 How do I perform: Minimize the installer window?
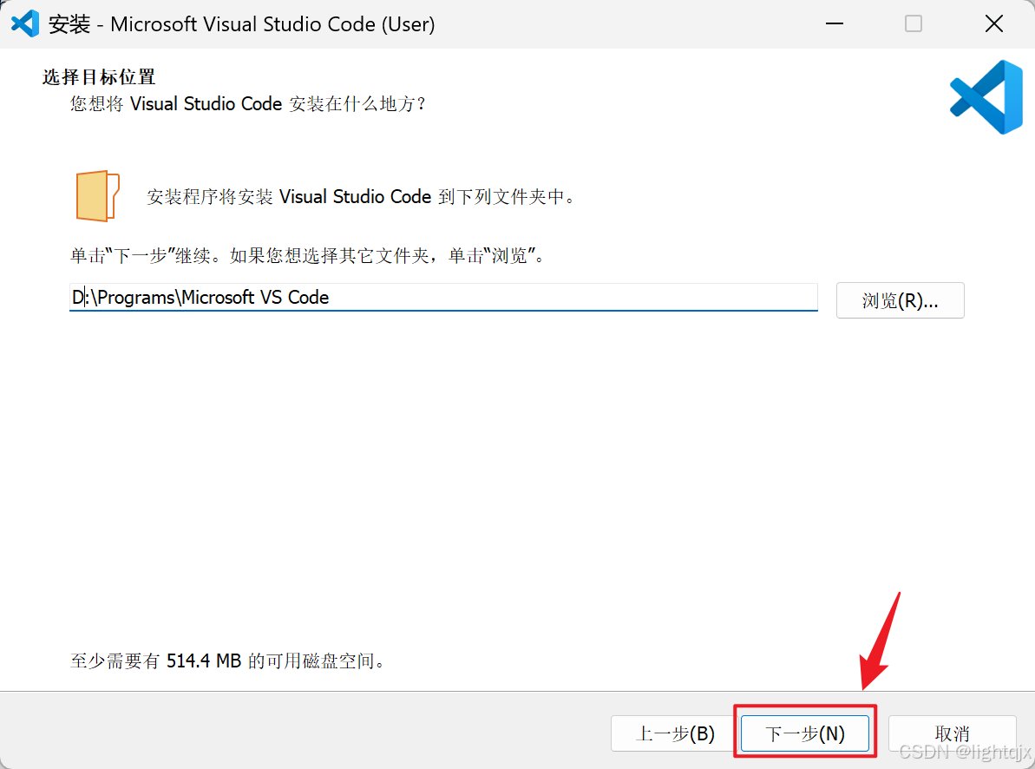click(x=835, y=23)
